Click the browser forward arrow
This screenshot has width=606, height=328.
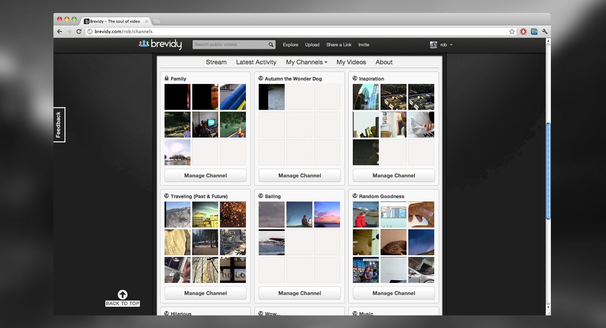[x=69, y=32]
